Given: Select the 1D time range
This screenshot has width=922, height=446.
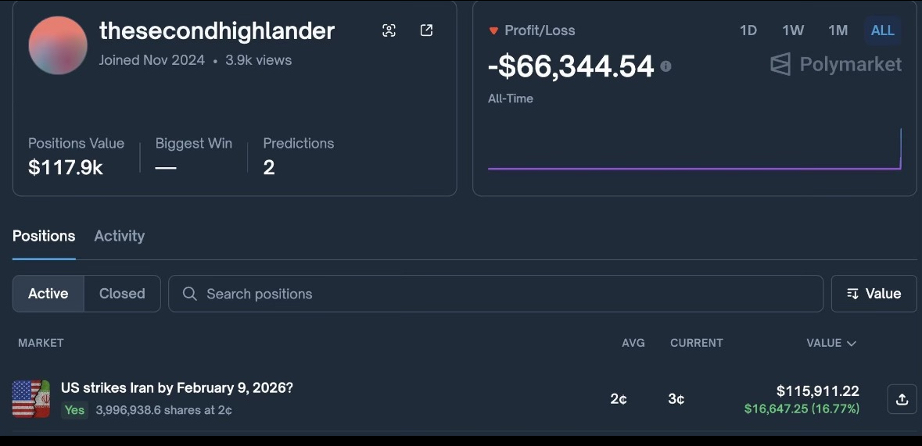Looking at the screenshot, I should (748, 30).
